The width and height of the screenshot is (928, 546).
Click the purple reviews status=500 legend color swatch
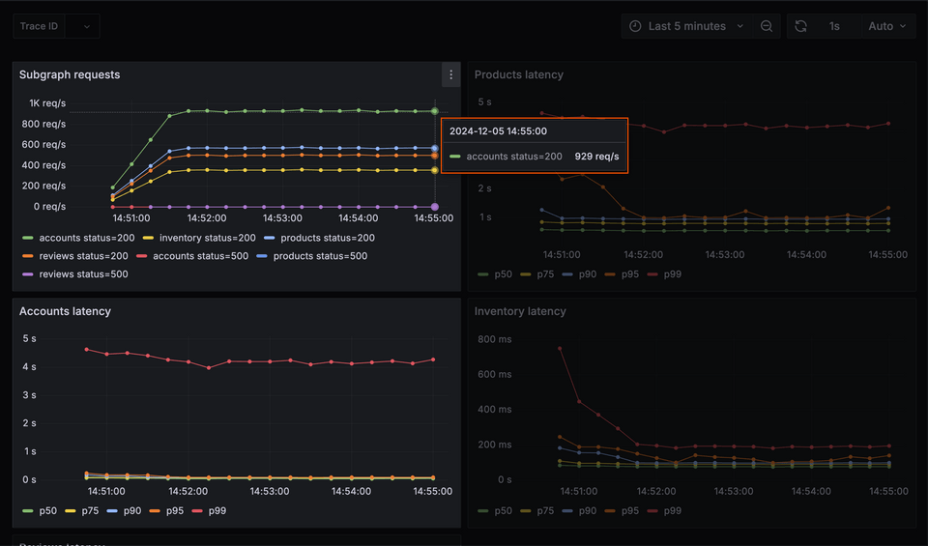pyautogui.click(x=27, y=273)
